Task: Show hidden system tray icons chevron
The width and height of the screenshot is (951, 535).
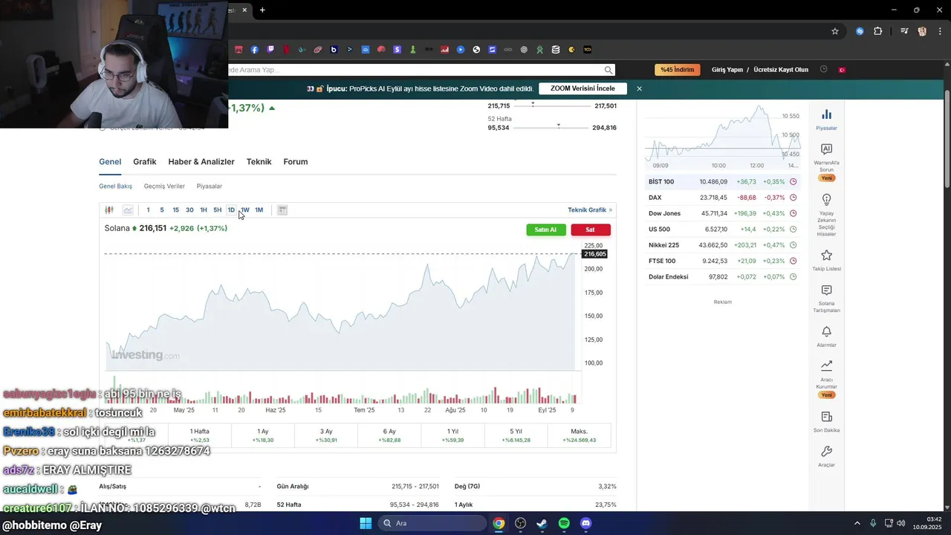Action: tap(857, 523)
